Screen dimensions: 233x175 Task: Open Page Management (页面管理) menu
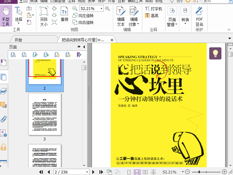tap(172, 16)
